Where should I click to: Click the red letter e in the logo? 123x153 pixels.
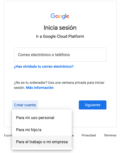tap(68, 16)
